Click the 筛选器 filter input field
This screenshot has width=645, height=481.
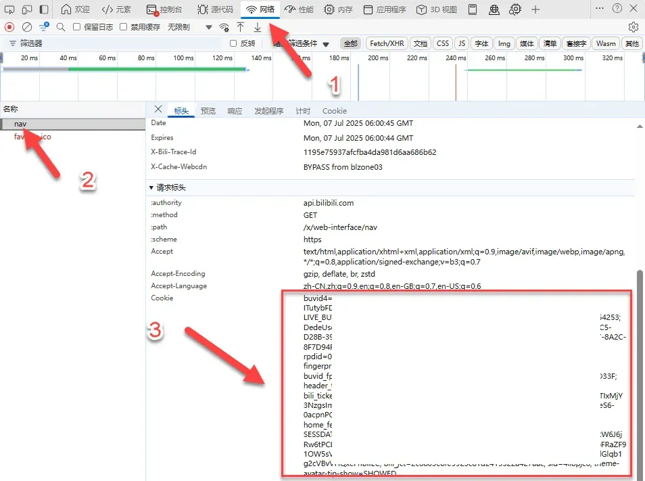pyautogui.click(x=115, y=43)
